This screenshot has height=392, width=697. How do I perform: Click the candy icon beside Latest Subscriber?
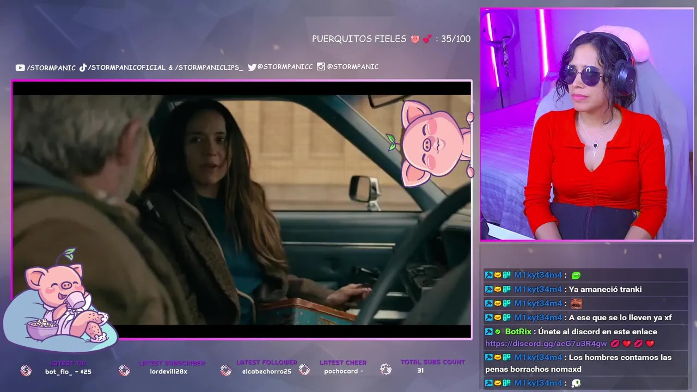point(124,370)
